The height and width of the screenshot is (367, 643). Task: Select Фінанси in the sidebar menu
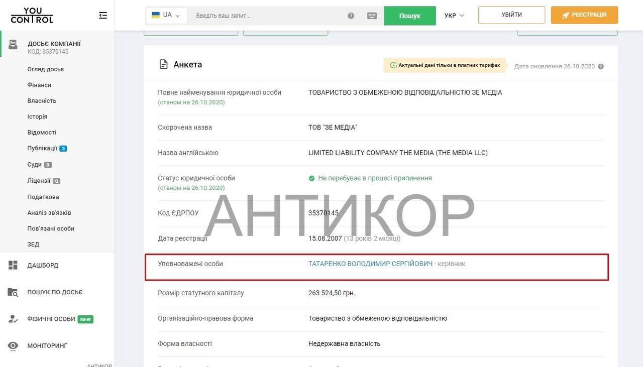(x=39, y=85)
